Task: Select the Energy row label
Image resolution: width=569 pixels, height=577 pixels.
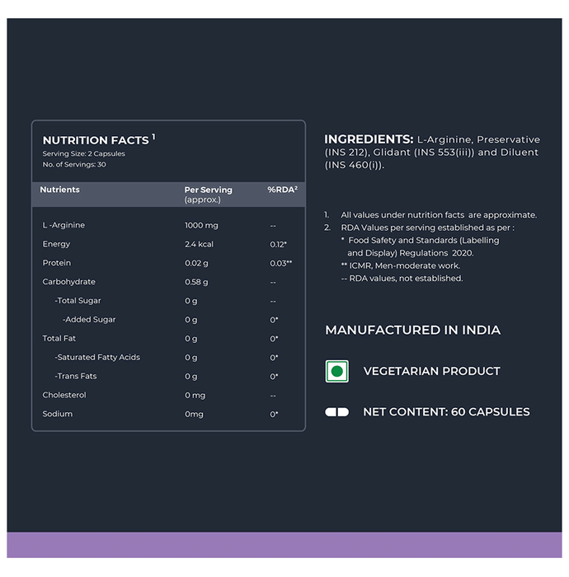Action: point(56,244)
